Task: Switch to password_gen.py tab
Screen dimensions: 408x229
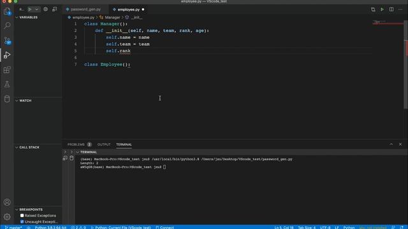Action: [x=86, y=10]
